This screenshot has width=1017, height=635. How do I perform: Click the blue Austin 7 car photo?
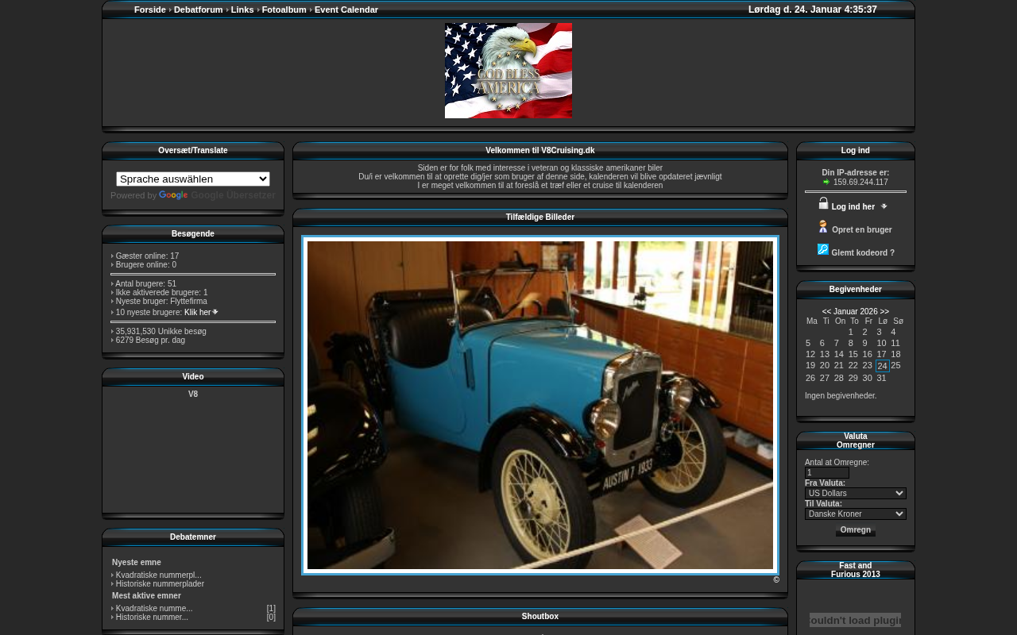pyautogui.click(x=540, y=405)
